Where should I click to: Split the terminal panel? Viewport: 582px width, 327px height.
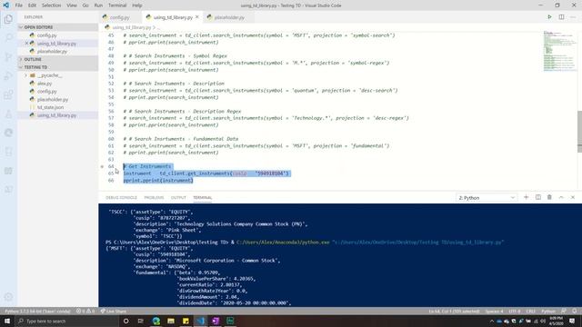coord(537,197)
